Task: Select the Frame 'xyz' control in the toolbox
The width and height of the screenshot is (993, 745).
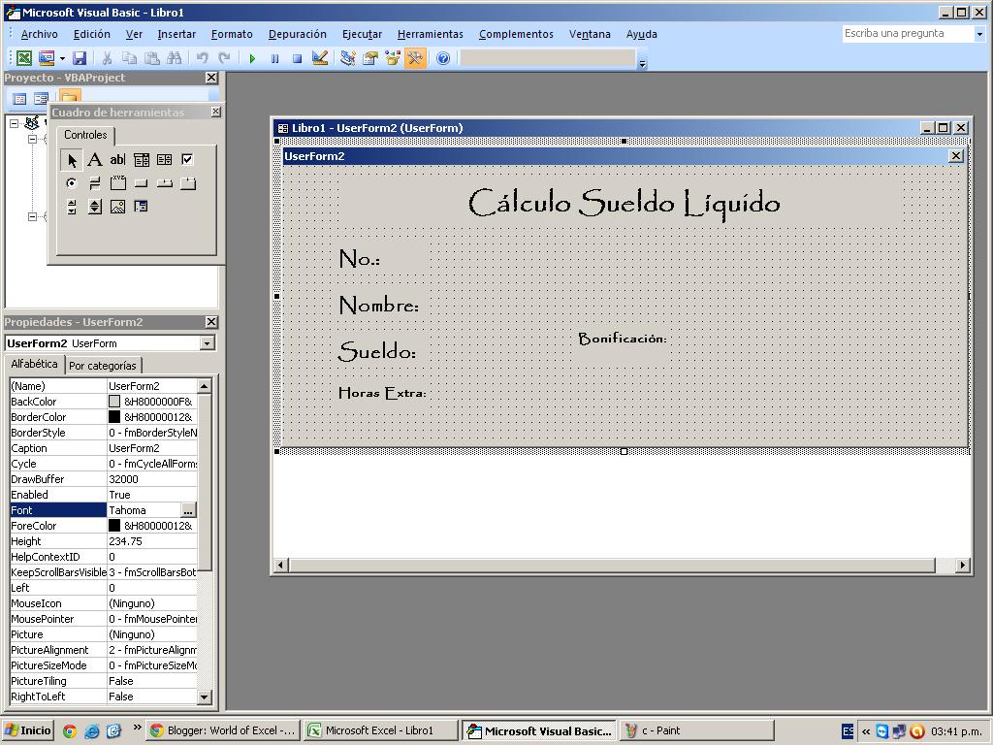Action: pos(117,183)
